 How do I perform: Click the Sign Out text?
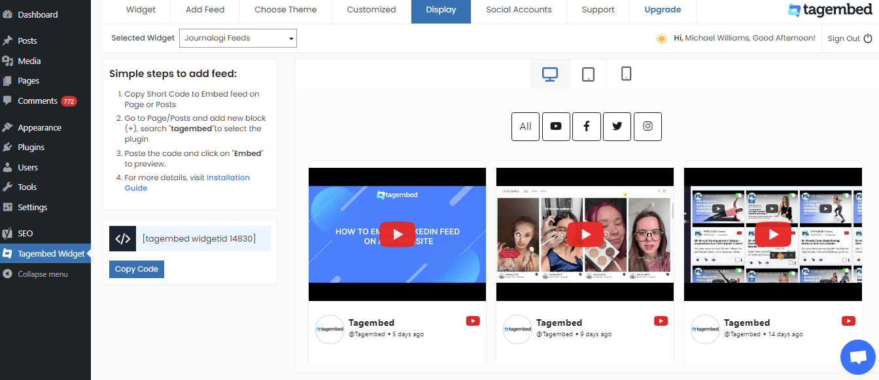click(x=844, y=39)
